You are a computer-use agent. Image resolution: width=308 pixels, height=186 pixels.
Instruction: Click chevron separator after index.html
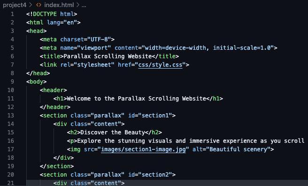pyautogui.click(x=78, y=5)
